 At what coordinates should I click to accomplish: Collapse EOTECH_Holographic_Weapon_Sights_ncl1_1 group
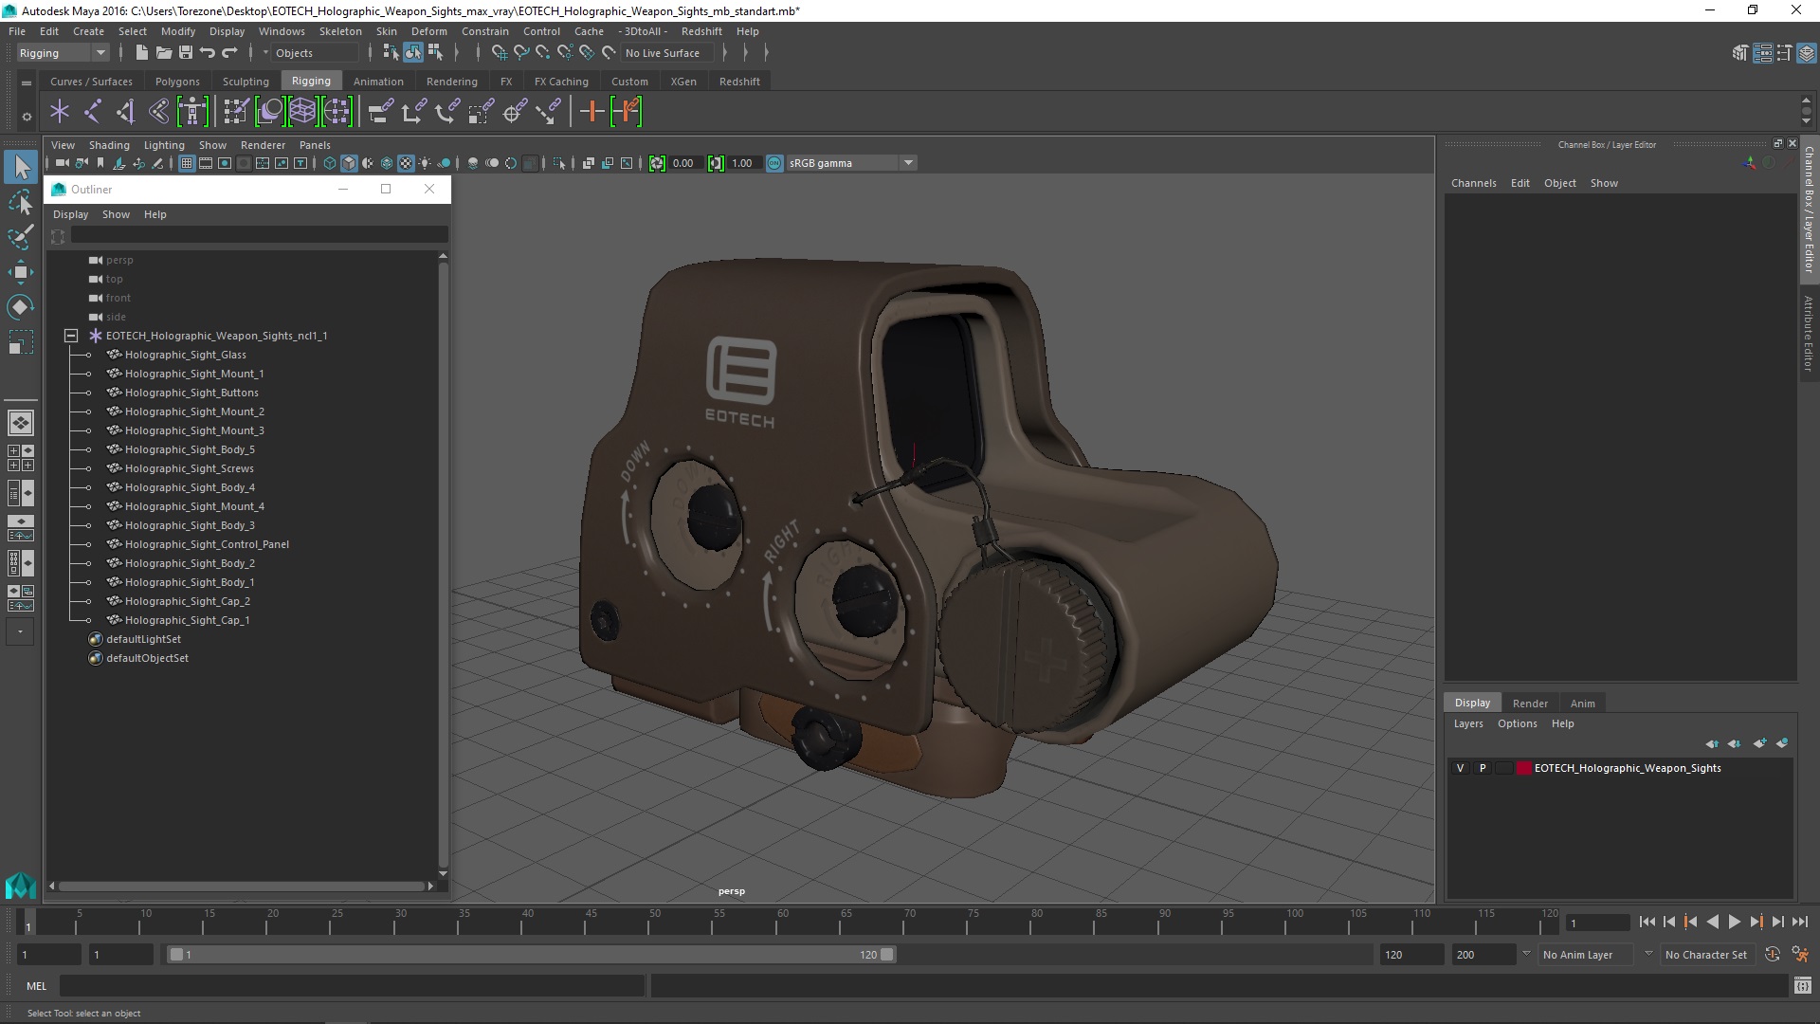(71, 336)
